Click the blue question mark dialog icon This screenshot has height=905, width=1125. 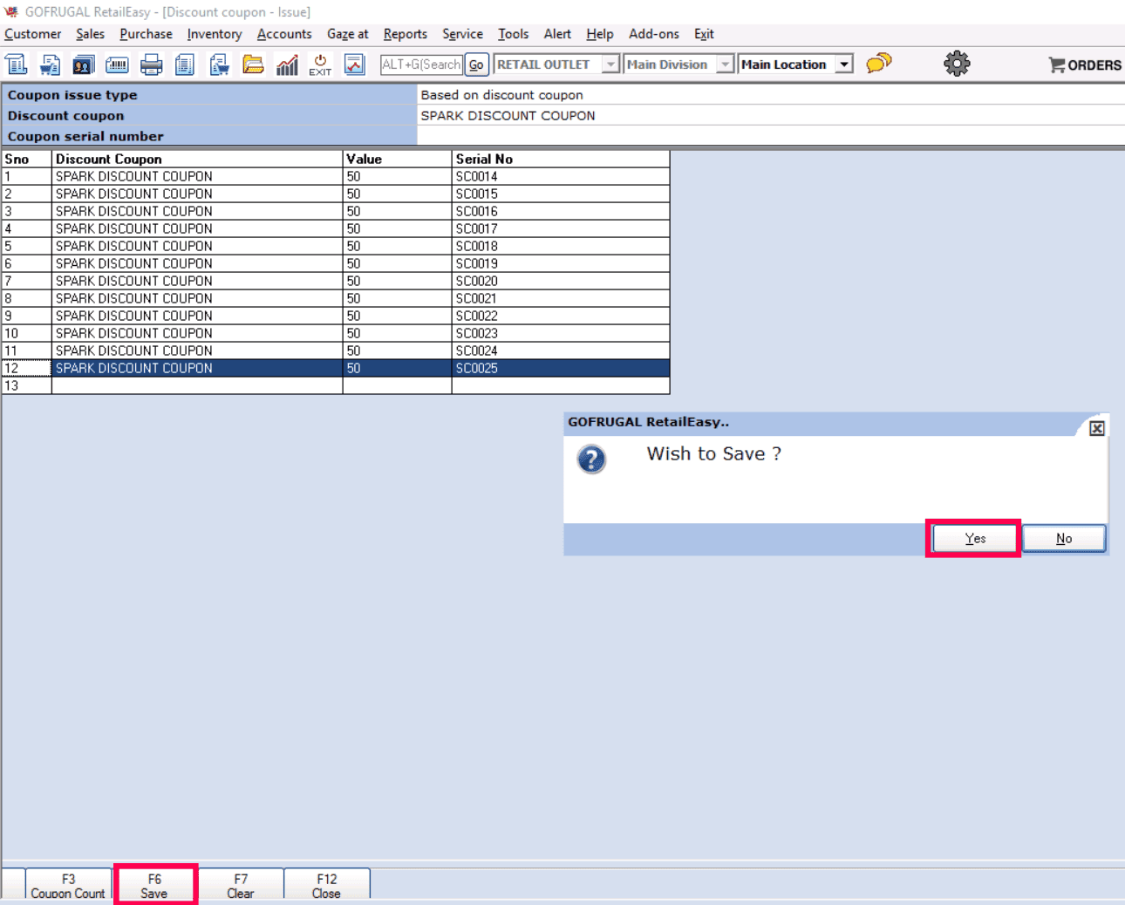click(591, 459)
